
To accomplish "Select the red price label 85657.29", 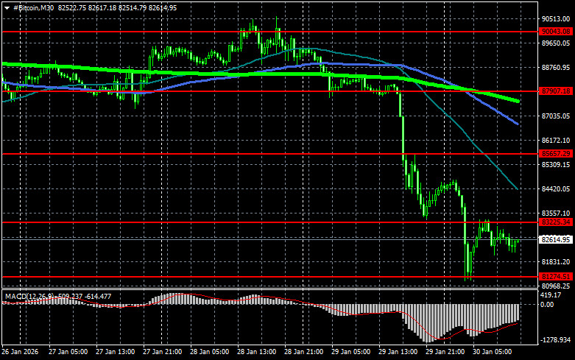I will 556,154.
